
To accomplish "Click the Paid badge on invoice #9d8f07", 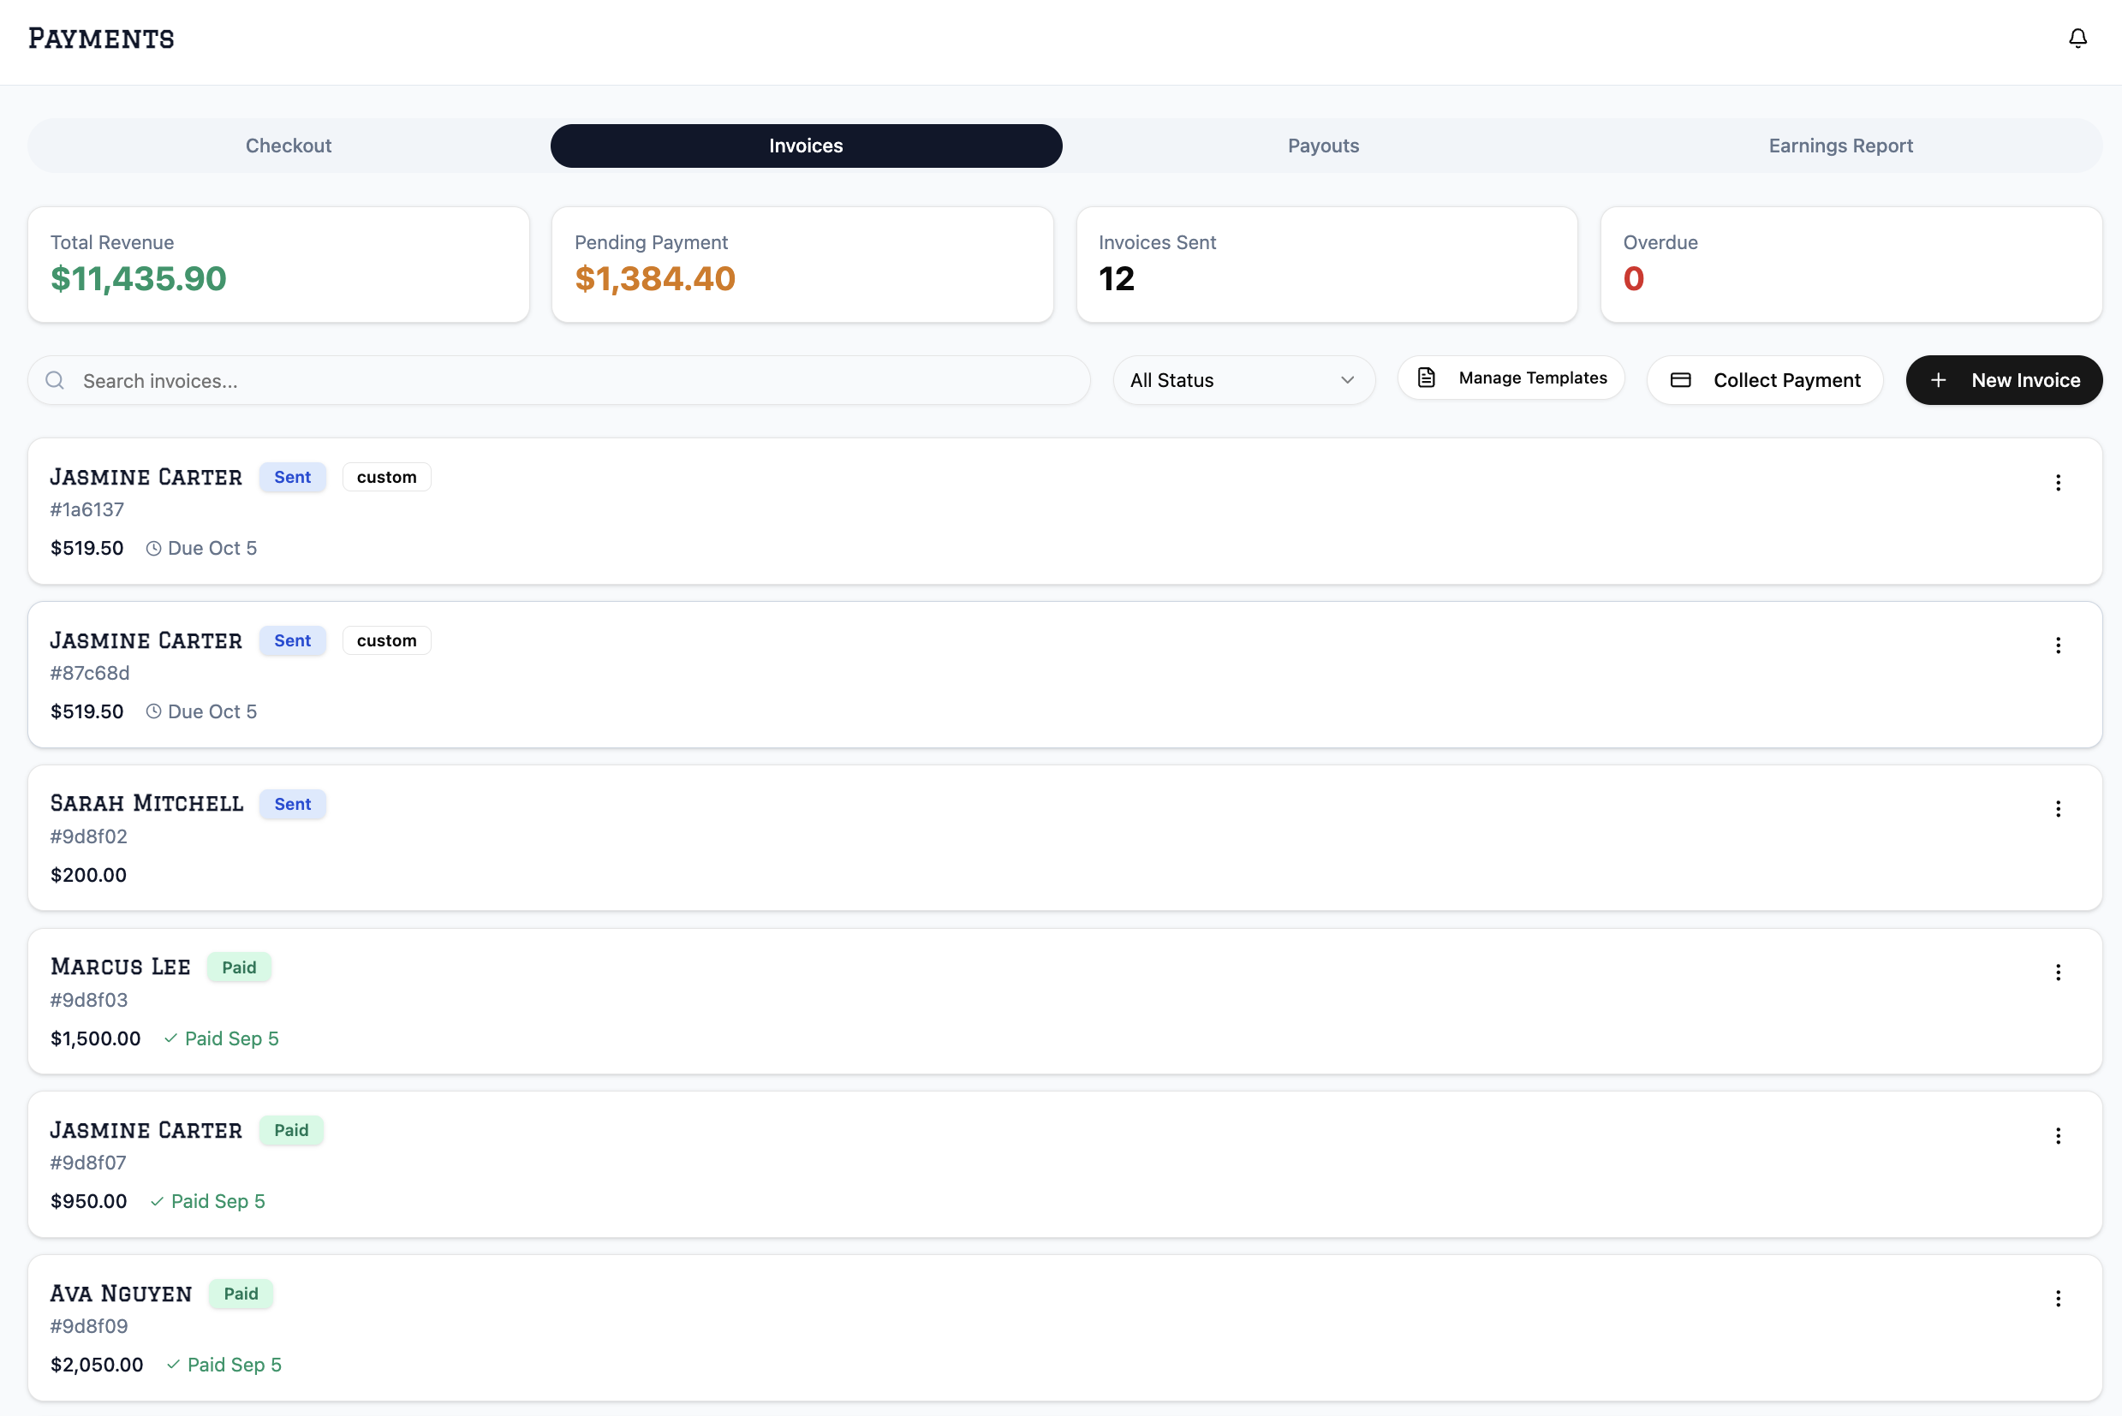I will click(x=291, y=1130).
